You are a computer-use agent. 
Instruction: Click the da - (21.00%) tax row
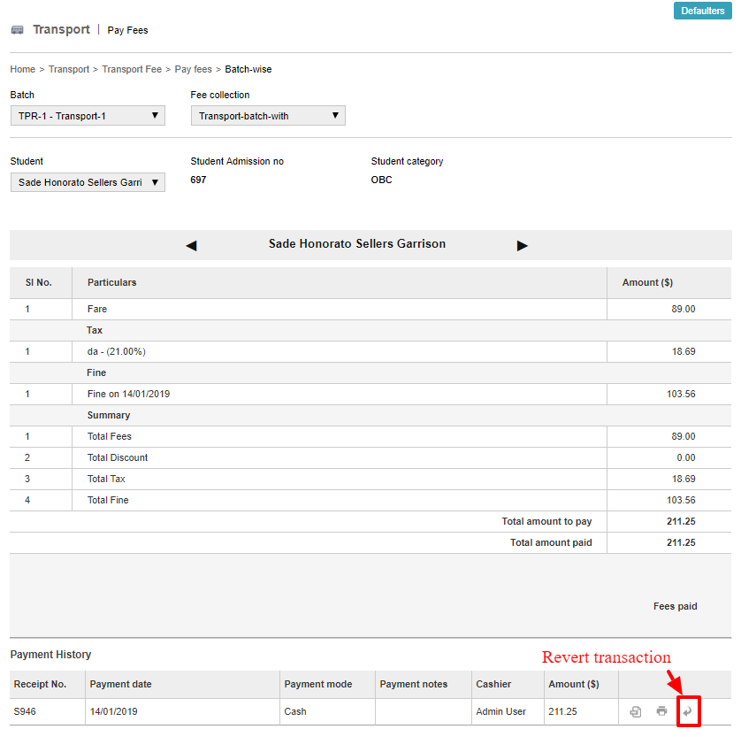coord(370,352)
